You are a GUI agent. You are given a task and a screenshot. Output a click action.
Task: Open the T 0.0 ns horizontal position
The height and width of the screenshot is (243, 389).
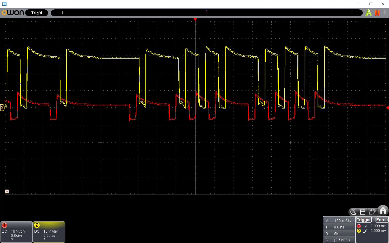[x=339, y=227]
